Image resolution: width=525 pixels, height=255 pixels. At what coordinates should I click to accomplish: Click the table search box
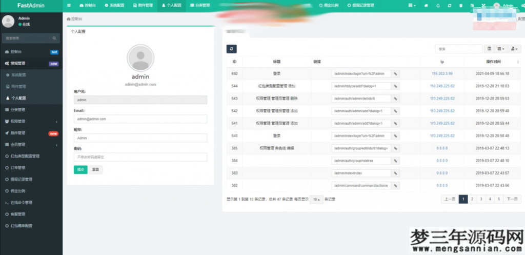coord(459,49)
